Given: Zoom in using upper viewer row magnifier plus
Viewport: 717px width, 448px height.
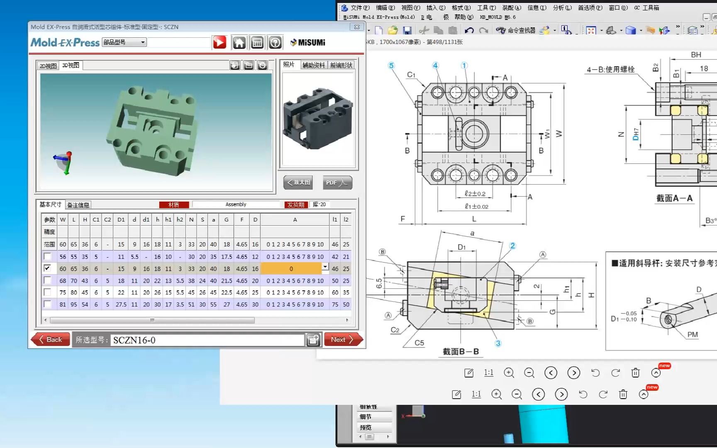Looking at the screenshot, I should point(509,373).
